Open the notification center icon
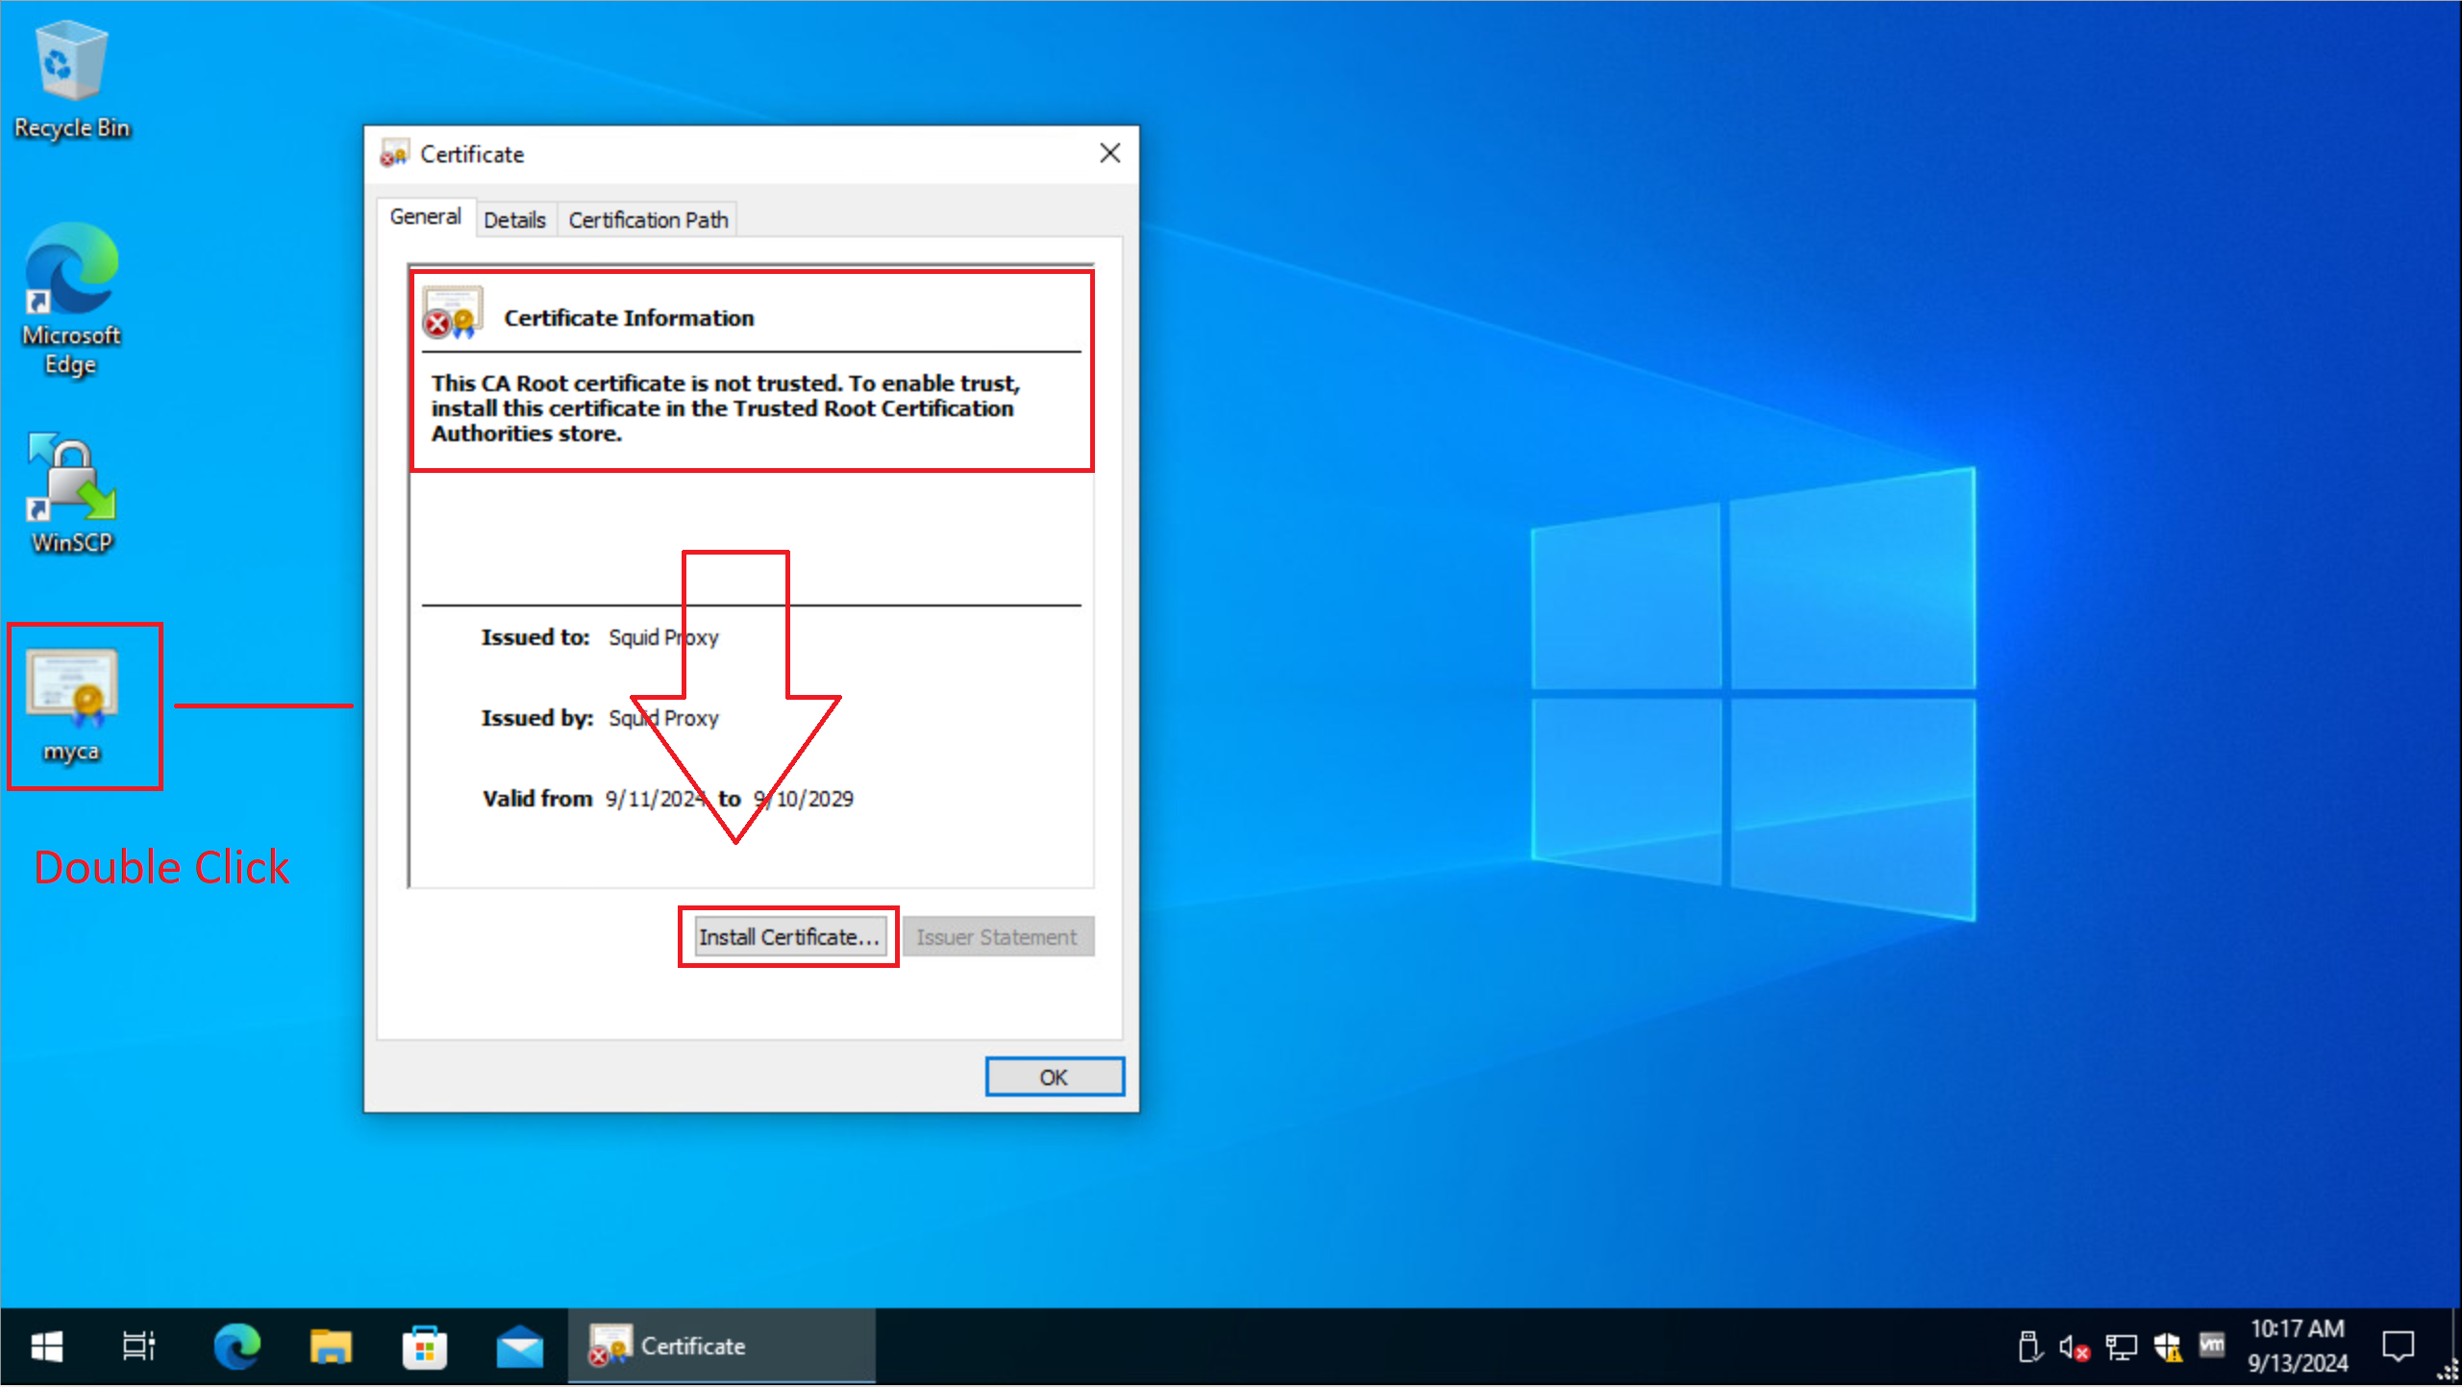 pyautogui.click(x=2398, y=1347)
